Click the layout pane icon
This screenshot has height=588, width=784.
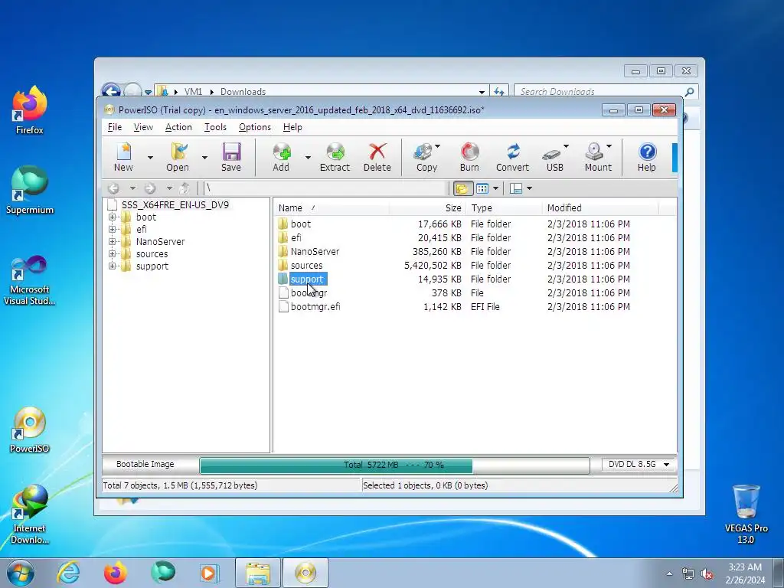(516, 188)
